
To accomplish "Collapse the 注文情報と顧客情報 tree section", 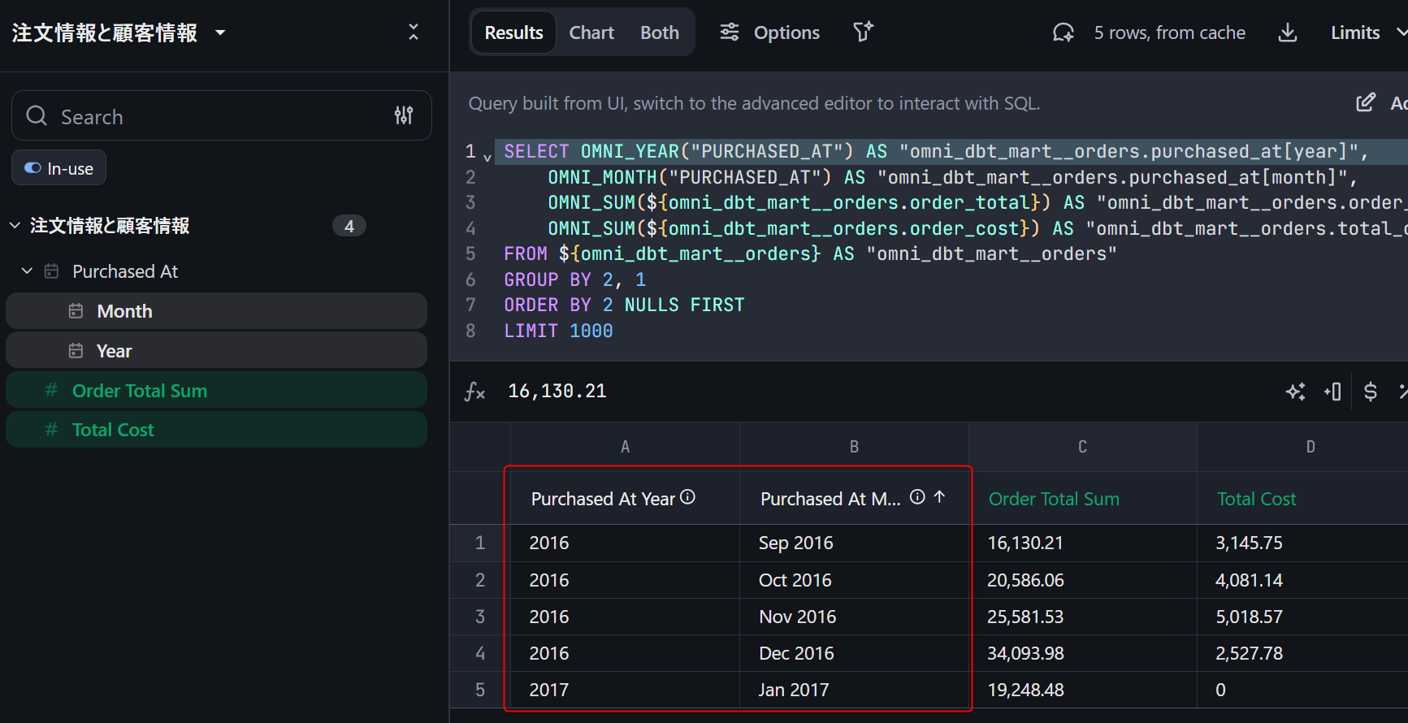I will (15, 226).
